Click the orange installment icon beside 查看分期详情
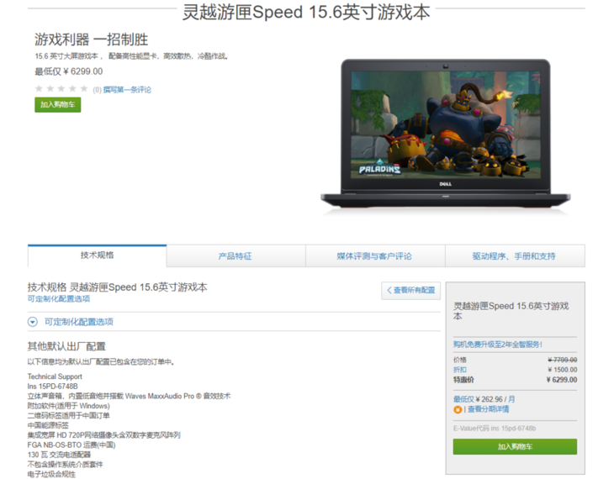The width and height of the screenshot is (614, 479). point(458,410)
